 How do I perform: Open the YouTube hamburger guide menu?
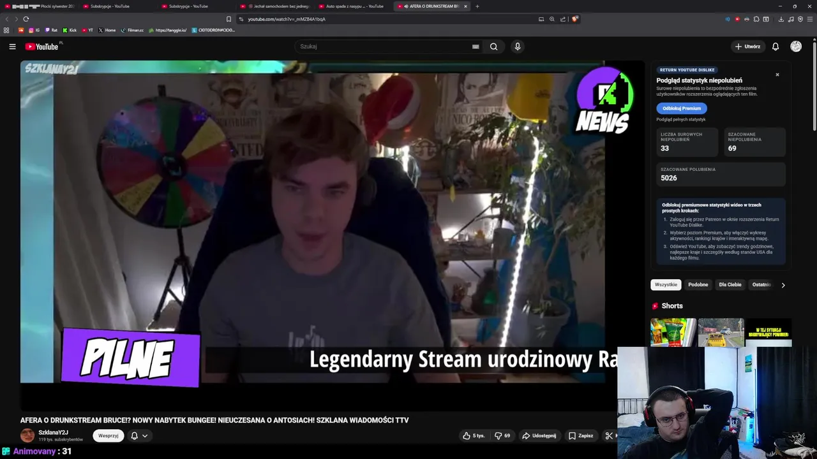tap(12, 47)
